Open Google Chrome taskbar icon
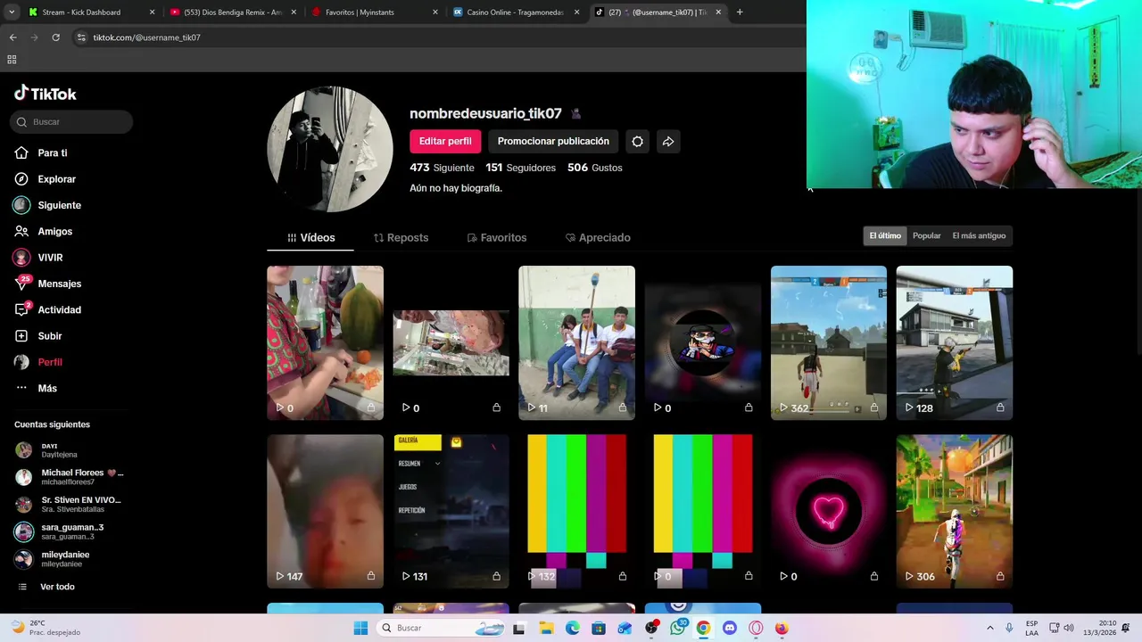1142x642 pixels. click(703, 628)
